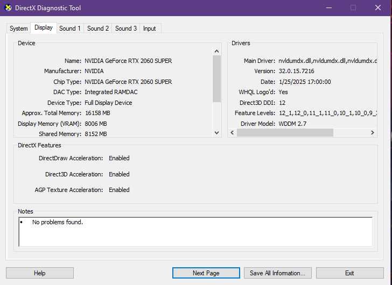Click the 8152 MB shared memory value
Image resolution: width=392 pixels, height=285 pixels.
click(x=96, y=134)
